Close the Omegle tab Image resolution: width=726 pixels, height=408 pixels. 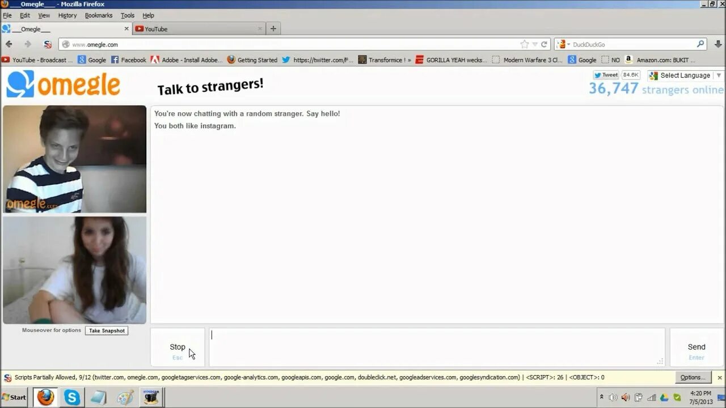tap(126, 29)
